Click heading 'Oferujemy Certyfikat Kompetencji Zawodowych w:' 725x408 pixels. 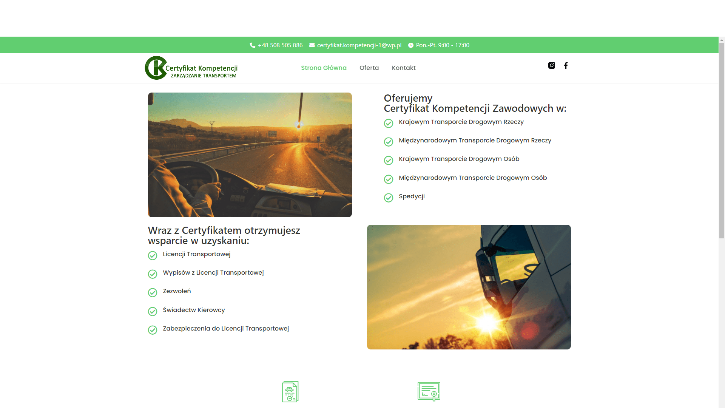[475, 103]
